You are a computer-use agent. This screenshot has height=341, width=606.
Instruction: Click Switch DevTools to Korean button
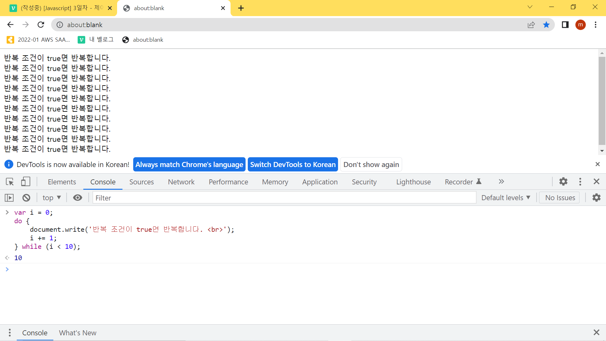[293, 165]
